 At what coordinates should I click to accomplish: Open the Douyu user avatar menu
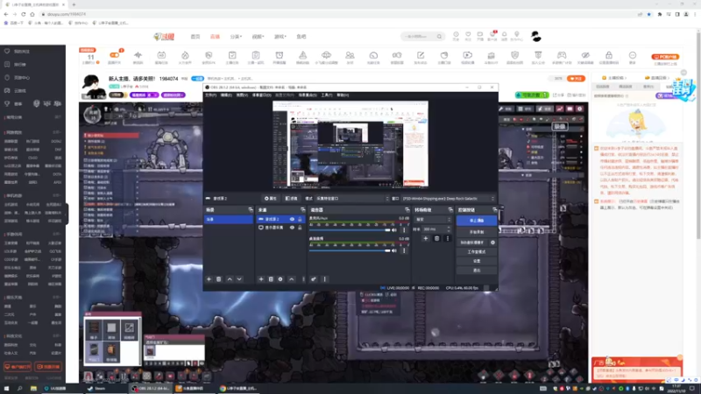pos(536,37)
